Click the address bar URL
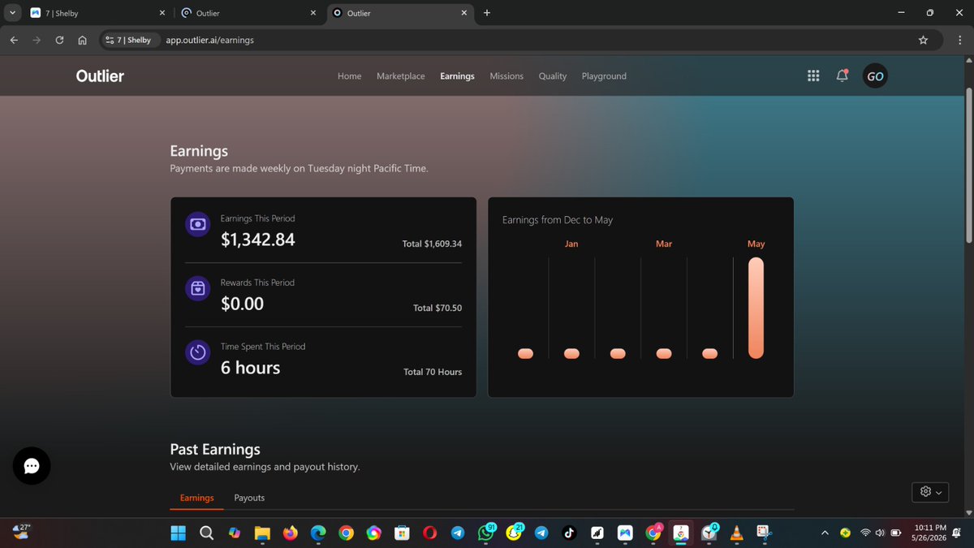The width and height of the screenshot is (974, 548). pyautogui.click(x=210, y=40)
